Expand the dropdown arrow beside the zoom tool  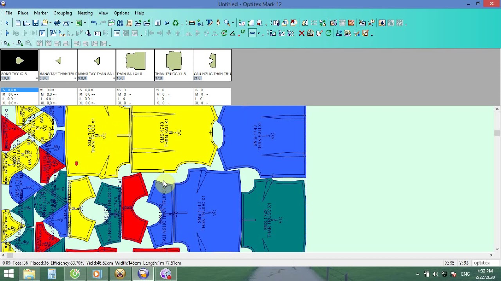pos(233,23)
